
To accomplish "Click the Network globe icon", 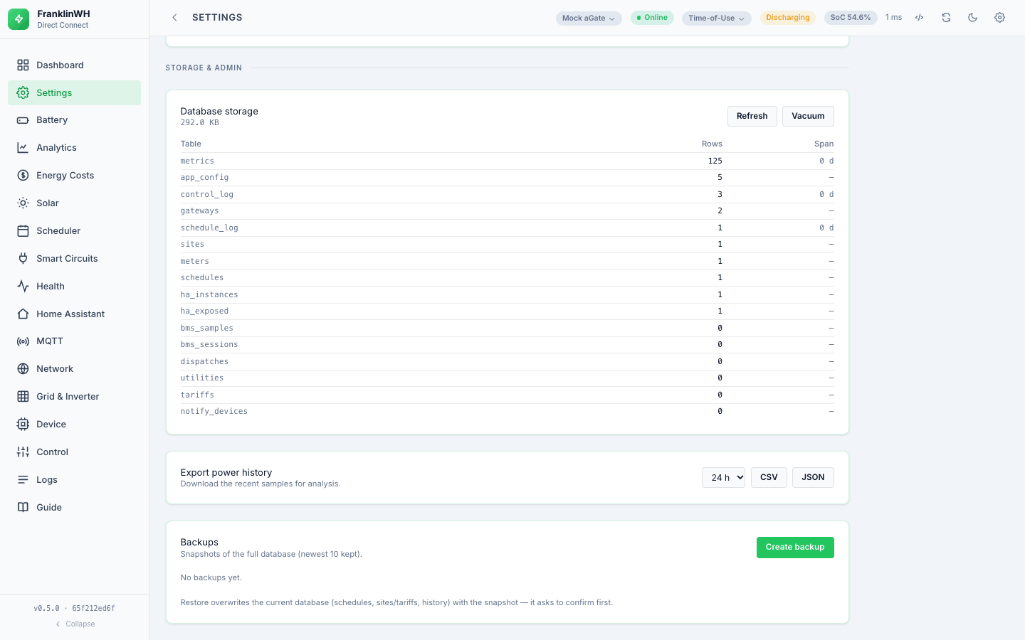I will click(x=23, y=369).
